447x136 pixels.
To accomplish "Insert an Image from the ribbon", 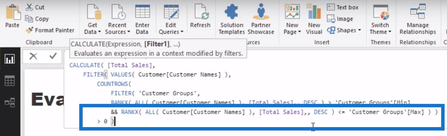I will coord(340,19).
